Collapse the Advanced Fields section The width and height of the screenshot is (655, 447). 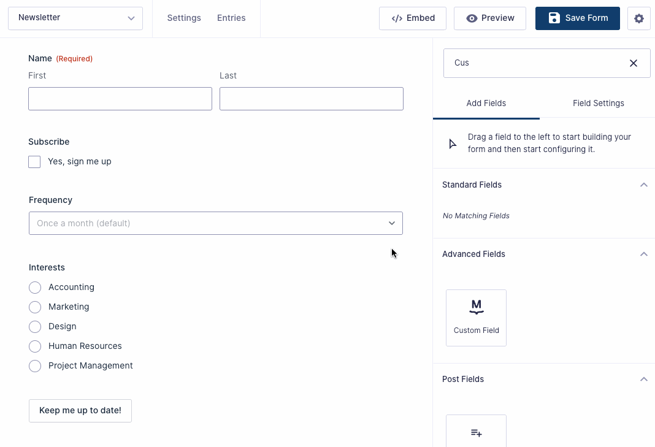(644, 254)
